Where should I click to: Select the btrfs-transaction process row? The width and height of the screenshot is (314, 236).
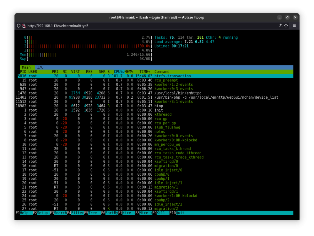click(x=155, y=76)
